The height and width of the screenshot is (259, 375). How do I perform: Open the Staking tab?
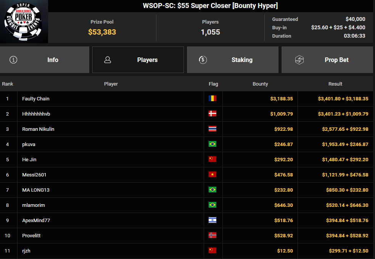233,60
